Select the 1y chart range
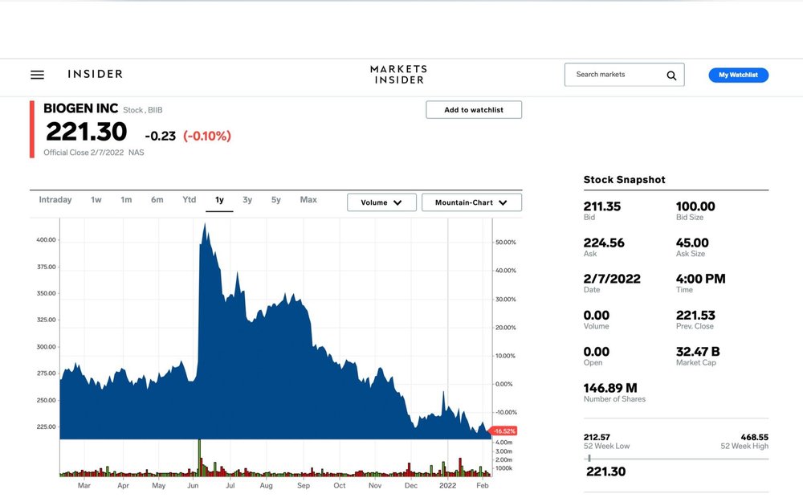The width and height of the screenshot is (803, 502). [x=219, y=200]
